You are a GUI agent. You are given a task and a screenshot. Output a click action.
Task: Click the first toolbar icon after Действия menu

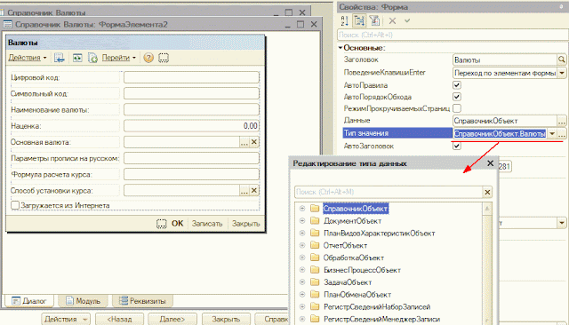pos(60,58)
